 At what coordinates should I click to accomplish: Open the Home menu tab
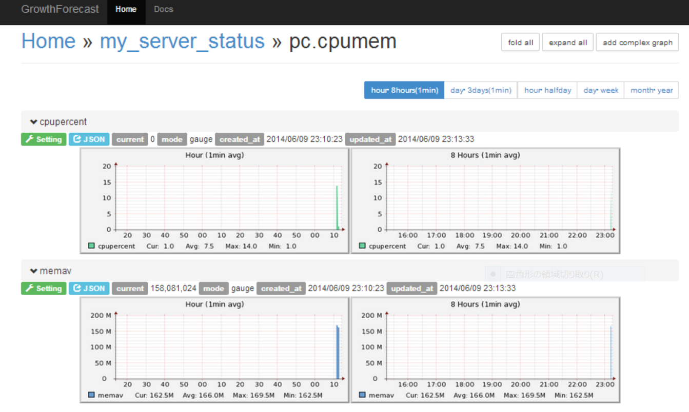(x=126, y=9)
